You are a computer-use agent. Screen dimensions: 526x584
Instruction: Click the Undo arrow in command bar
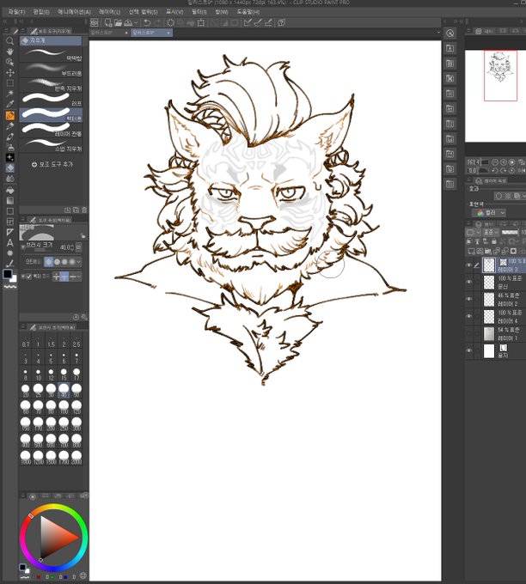tap(147, 22)
